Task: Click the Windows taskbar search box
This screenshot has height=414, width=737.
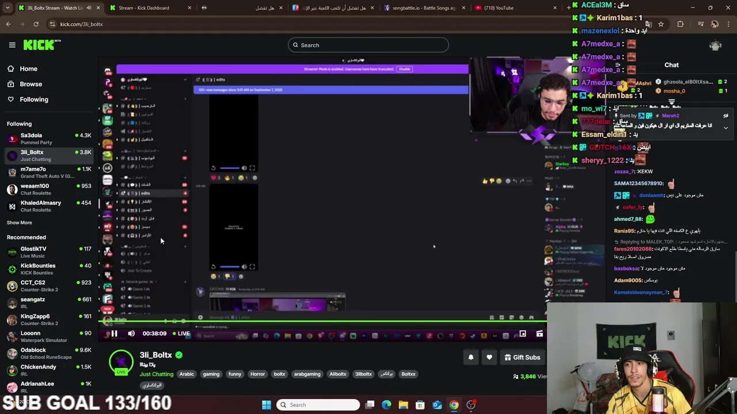Action: [x=318, y=405]
